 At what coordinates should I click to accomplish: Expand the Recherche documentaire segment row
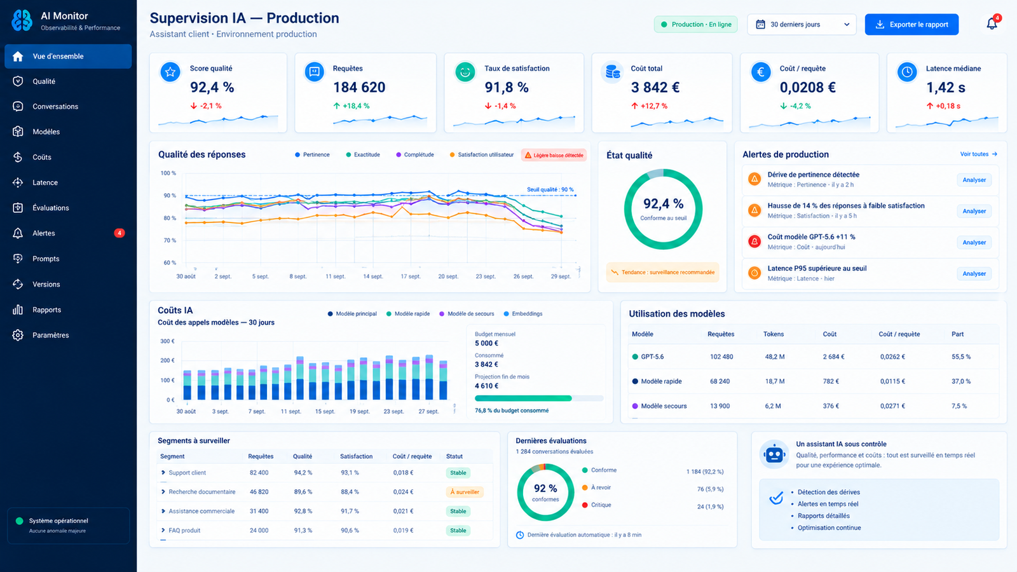(x=163, y=492)
